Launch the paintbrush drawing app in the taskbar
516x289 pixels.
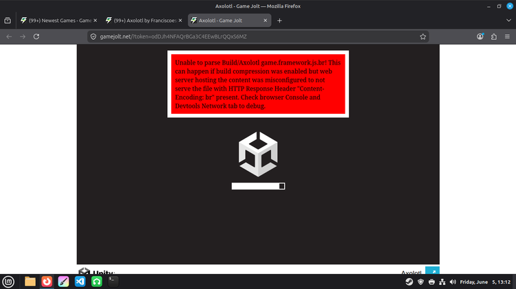[x=63, y=281]
